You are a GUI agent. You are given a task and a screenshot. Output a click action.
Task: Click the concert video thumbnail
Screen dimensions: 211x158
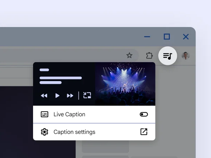pyautogui.click(x=125, y=84)
